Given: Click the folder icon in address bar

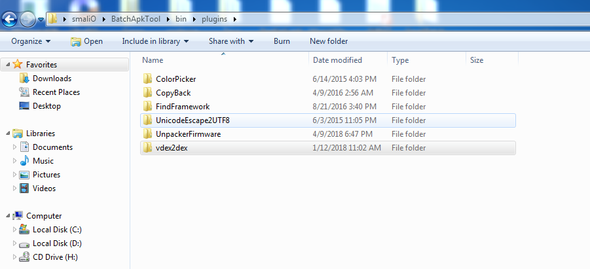Looking at the screenshot, I should click(x=53, y=19).
